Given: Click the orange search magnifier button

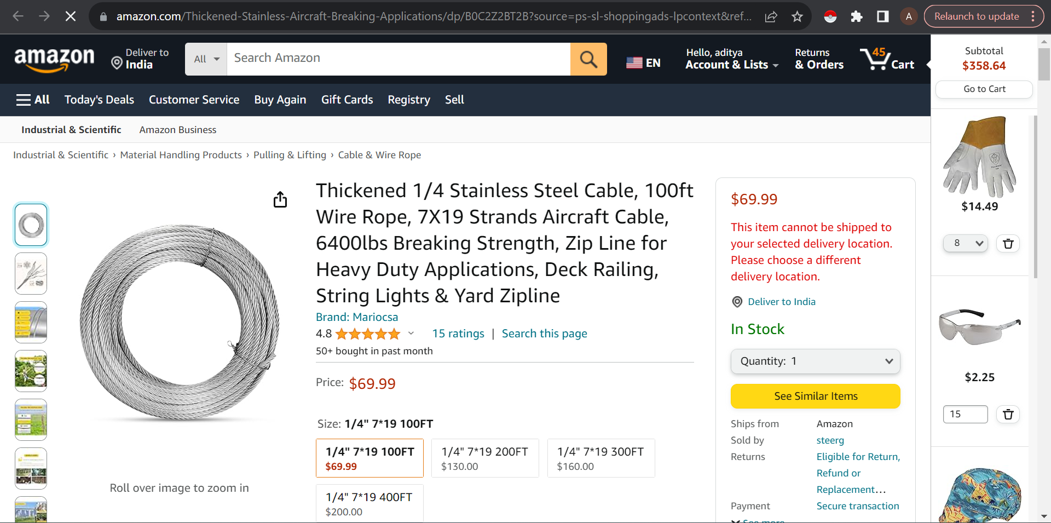Looking at the screenshot, I should (x=588, y=59).
